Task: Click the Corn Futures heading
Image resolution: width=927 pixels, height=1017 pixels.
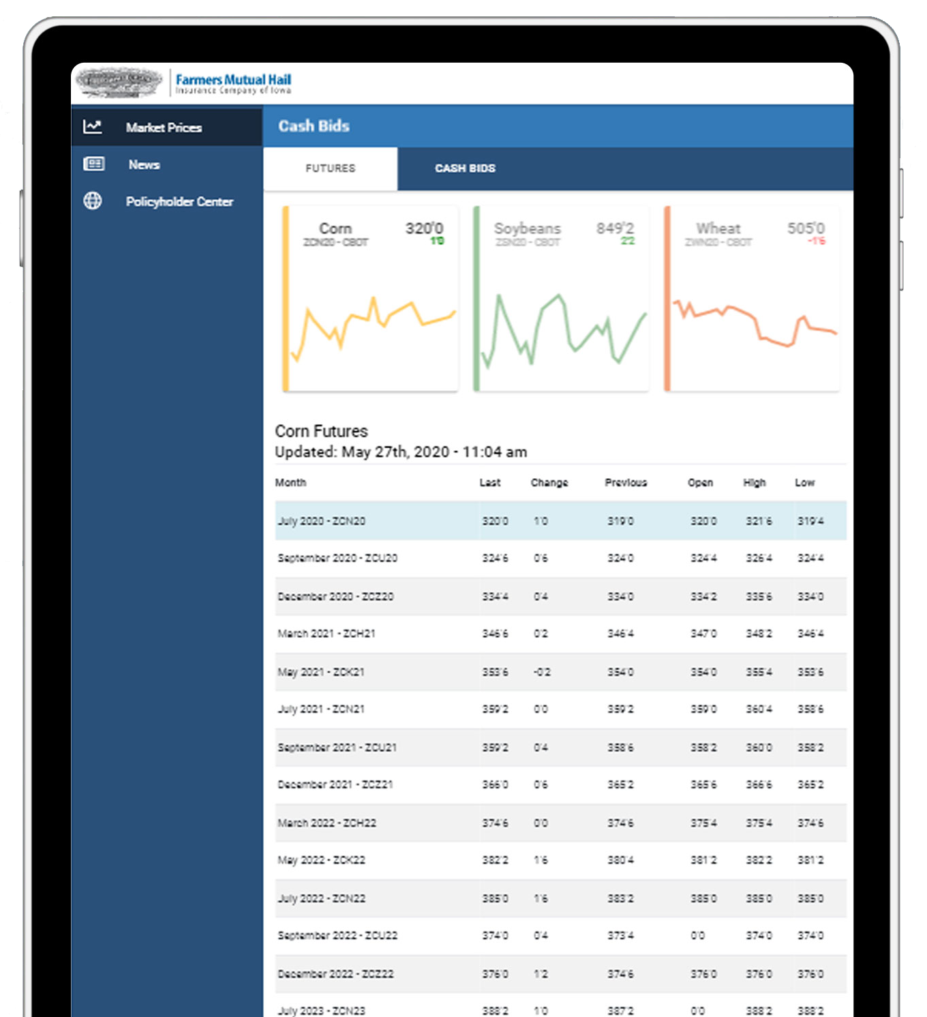Action: coord(321,431)
